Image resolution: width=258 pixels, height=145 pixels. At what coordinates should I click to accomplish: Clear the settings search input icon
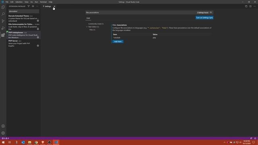[x=211, y=12]
